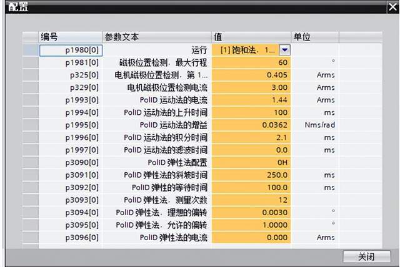The height and width of the screenshot is (267, 400).
Task: Select the p3090[0] number cell
Action: tap(71, 162)
